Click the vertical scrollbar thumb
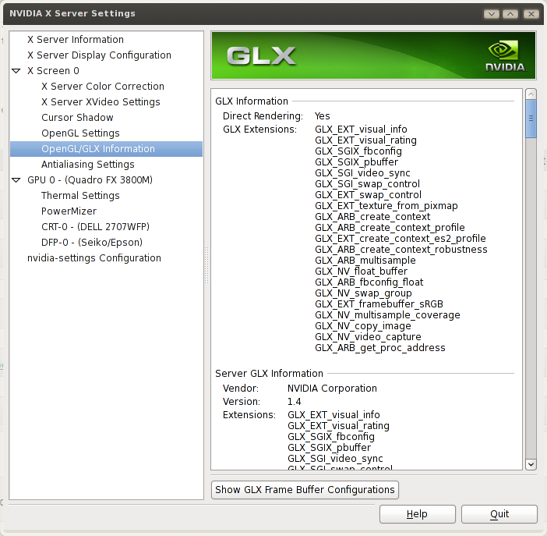The width and height of the screenshot is (547, 536). [531, 119]
